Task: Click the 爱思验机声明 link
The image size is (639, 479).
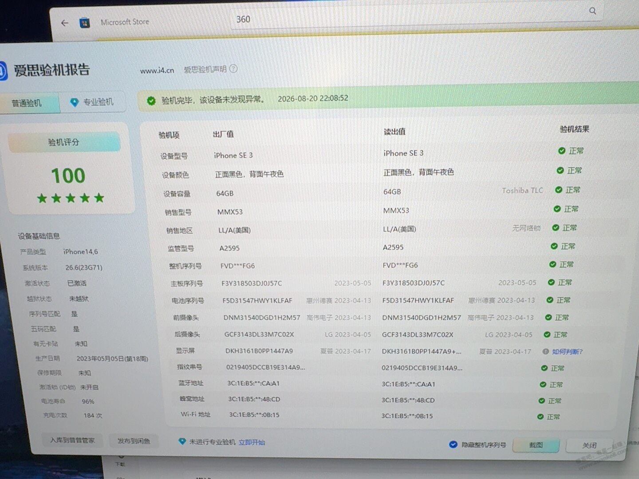Action: coord(205,69)
